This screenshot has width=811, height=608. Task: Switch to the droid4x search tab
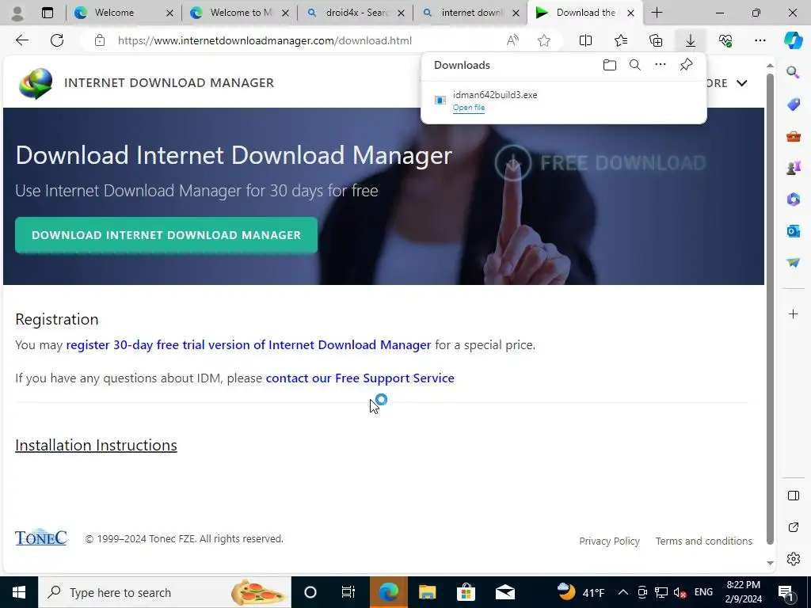[355, 13]
